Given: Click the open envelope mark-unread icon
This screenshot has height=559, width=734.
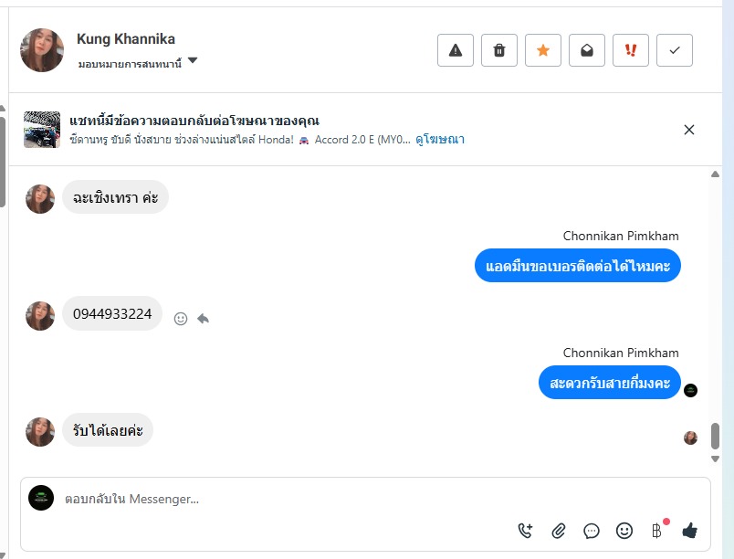Looking at the screenshot, I should pyautogui.click(x=587, y=50).
